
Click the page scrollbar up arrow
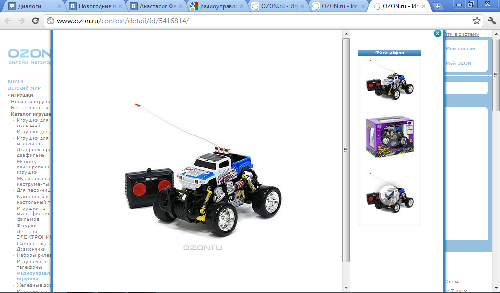[496, 34]
